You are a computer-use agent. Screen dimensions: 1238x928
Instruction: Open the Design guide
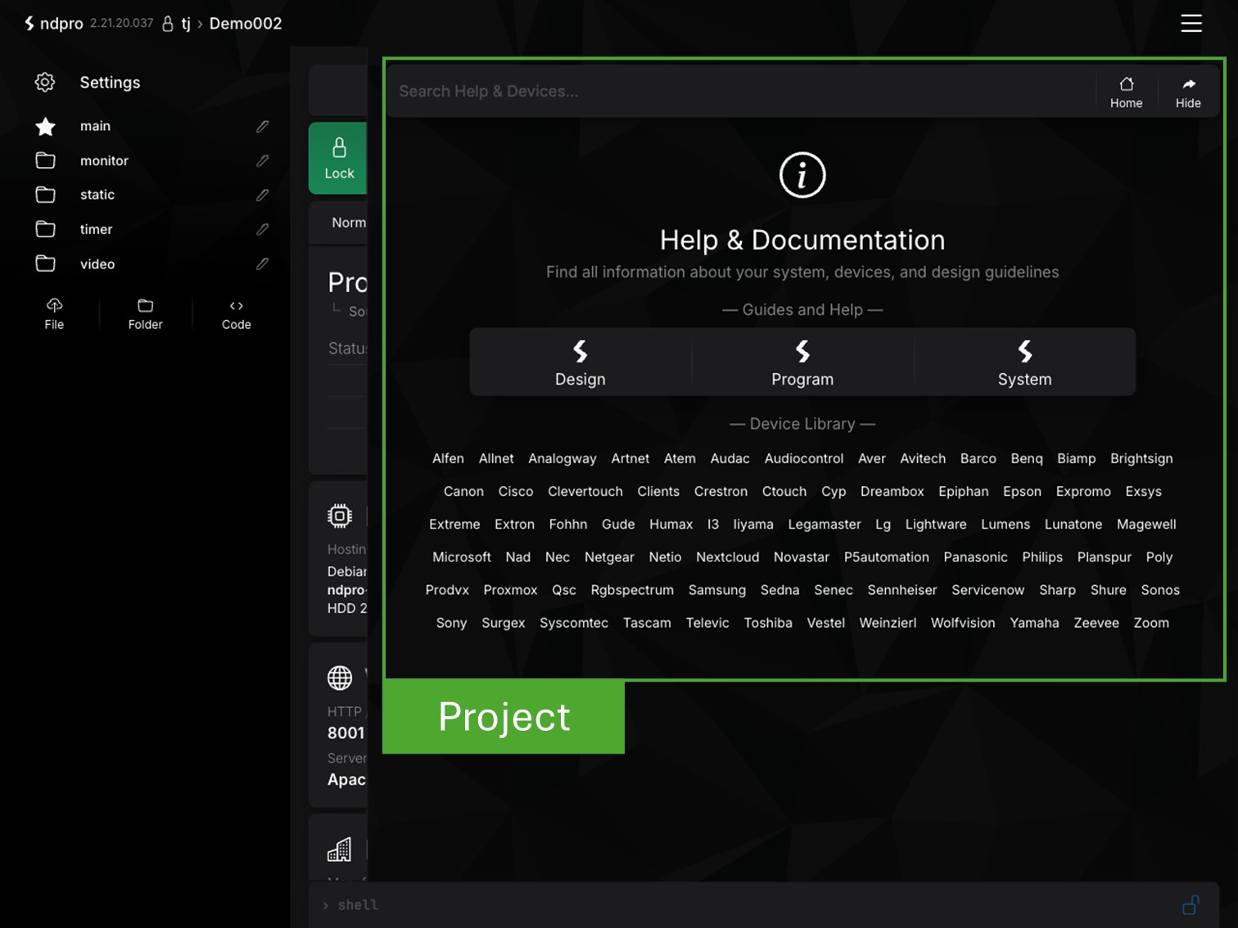click(x=581, y=363)
